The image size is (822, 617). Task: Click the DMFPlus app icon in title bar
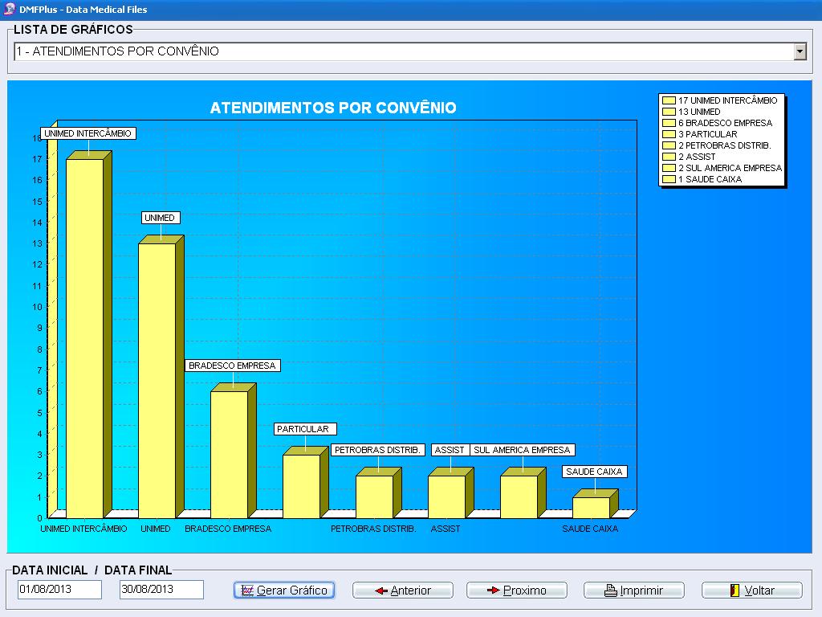tap(10, 9)
